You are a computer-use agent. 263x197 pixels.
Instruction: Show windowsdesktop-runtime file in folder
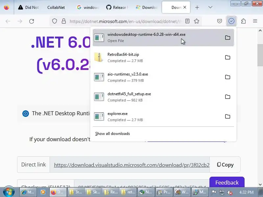tap(227, 37)
